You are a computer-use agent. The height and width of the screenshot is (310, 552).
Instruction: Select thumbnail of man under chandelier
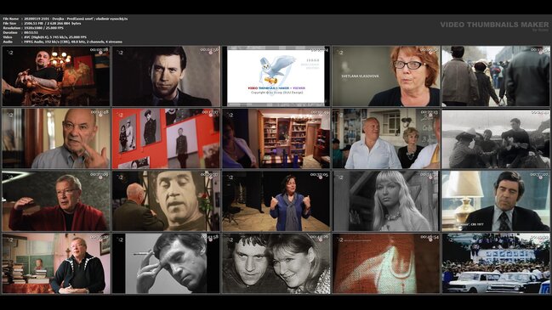pos(56,76)
